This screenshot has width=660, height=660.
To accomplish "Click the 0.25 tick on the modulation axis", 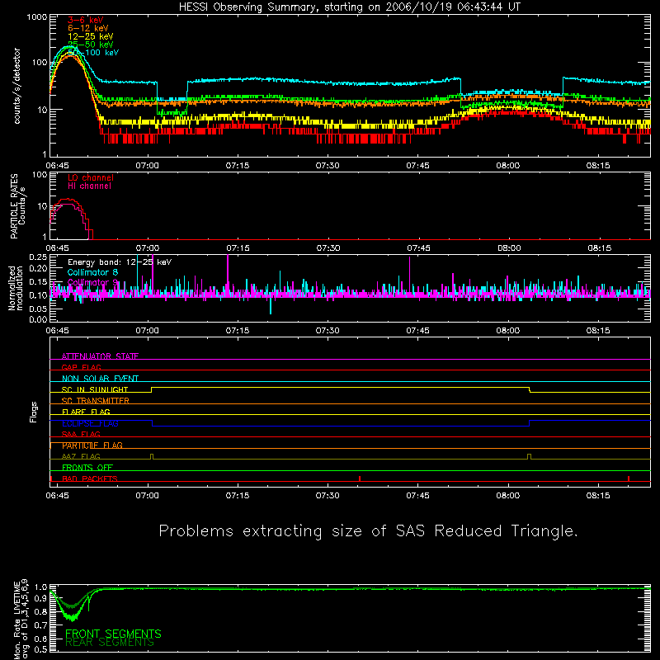I will click(38, 257).
